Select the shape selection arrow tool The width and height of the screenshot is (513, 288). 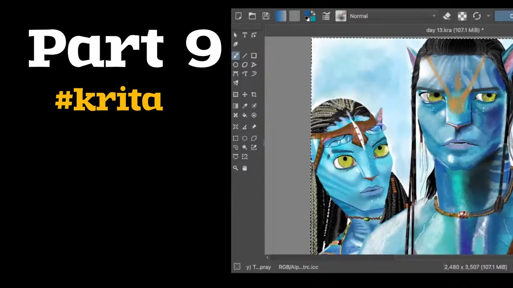click(x=236, y=35)
